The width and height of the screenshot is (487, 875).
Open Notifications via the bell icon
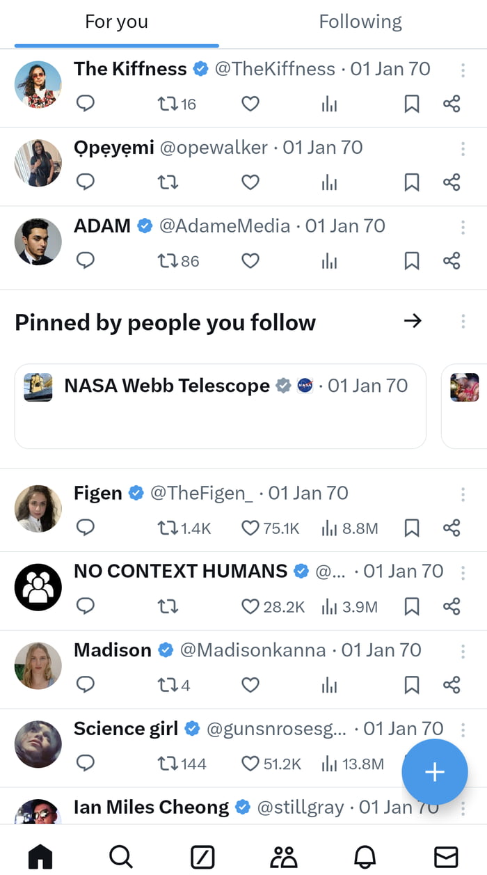point(365,856)
